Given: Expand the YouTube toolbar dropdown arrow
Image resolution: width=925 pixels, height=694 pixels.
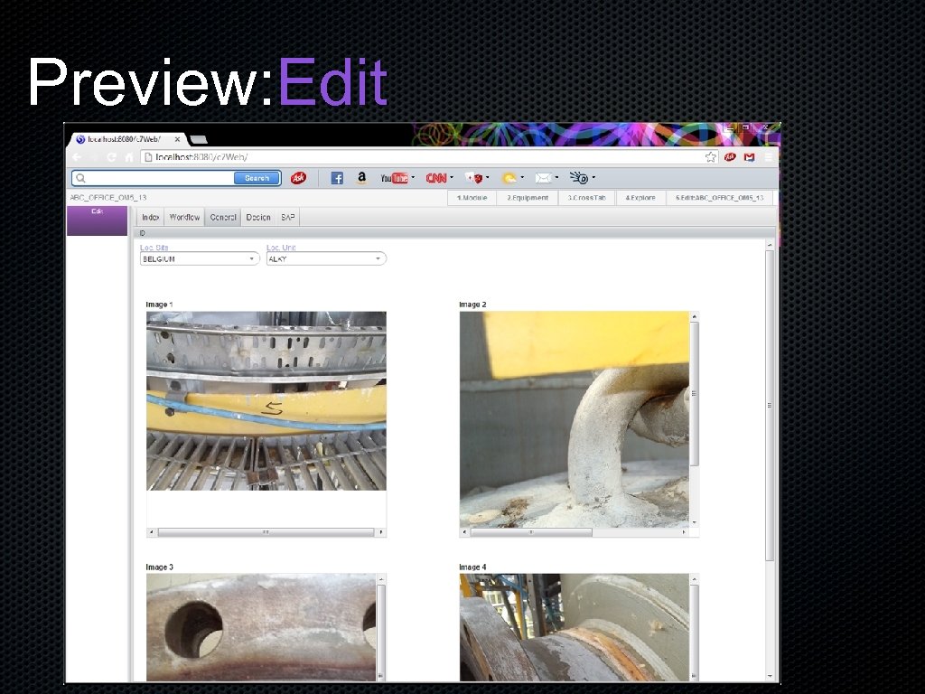Looking at the screenshot, I should coord(413,178).
